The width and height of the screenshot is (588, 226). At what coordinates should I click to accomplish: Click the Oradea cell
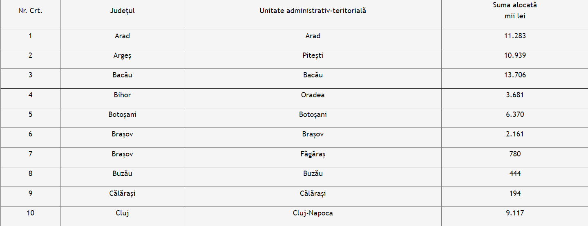click(x=313, y=95)
